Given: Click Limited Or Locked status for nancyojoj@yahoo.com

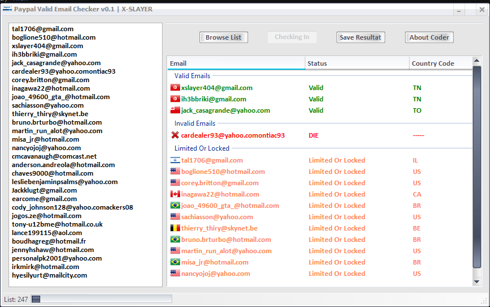Looking at the screenshot, I should (x=337, y=274).
